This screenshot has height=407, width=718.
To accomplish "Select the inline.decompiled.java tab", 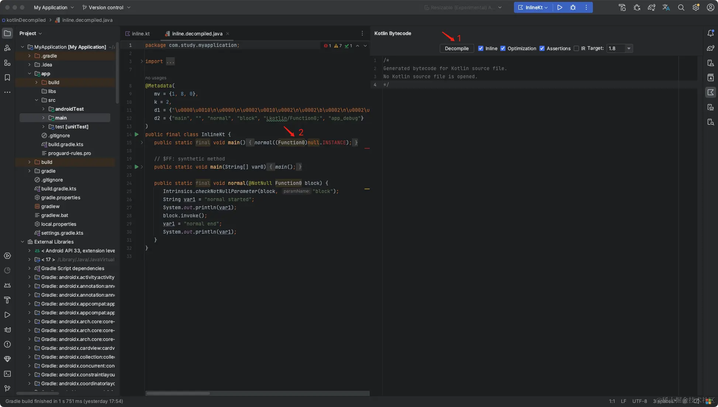I will [197, 34].
